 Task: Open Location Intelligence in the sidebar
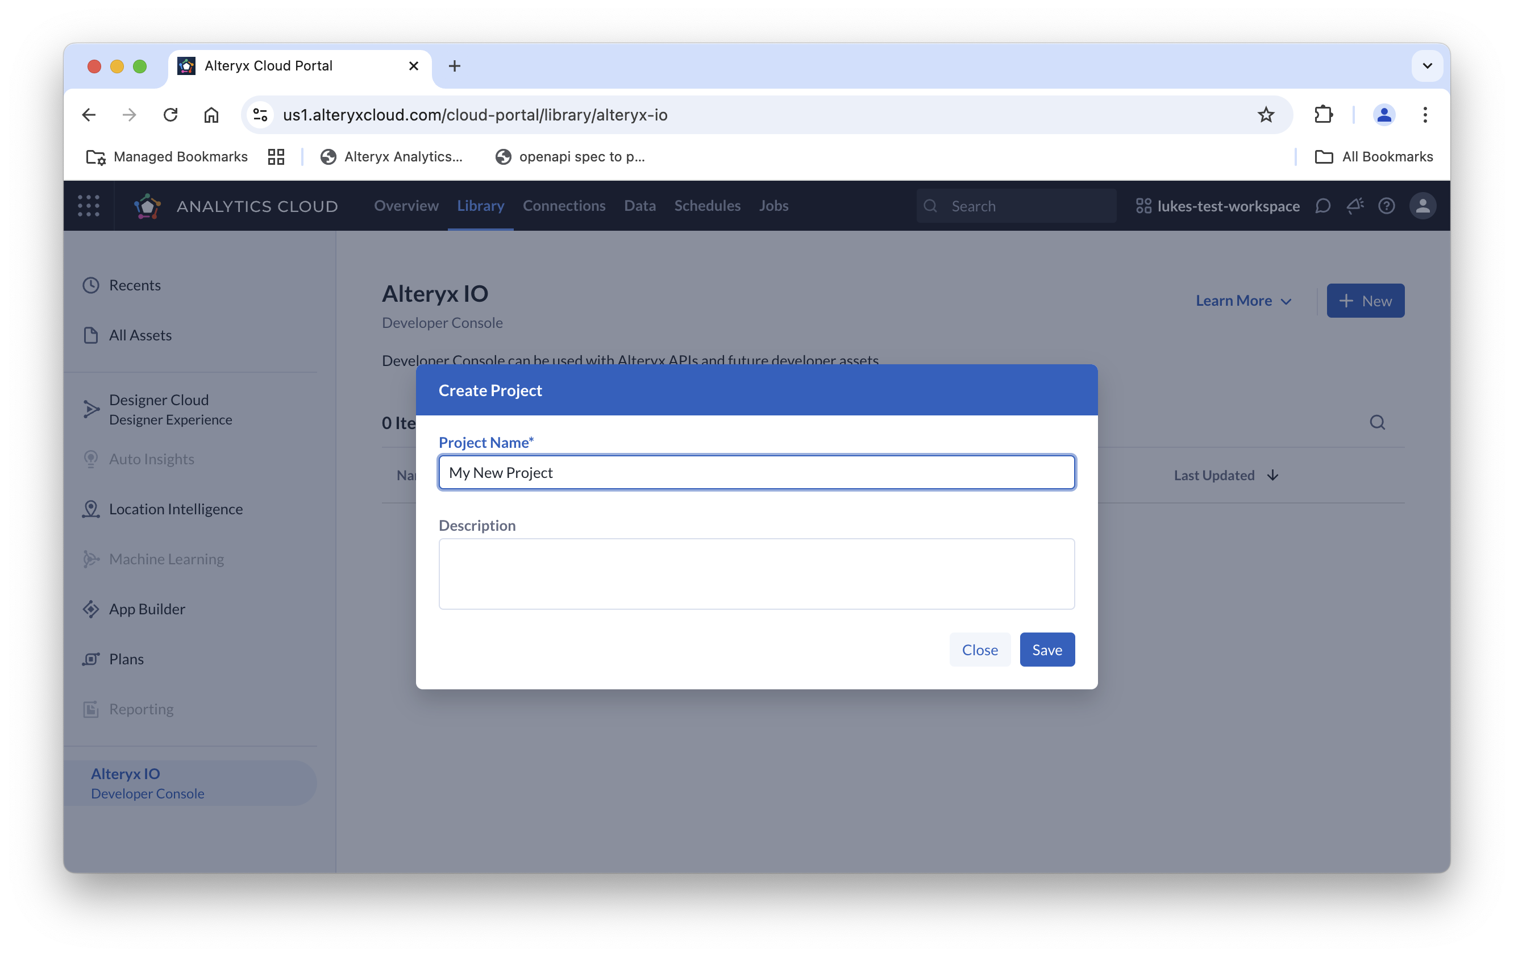pyautogui.click(x=176, y=509)
